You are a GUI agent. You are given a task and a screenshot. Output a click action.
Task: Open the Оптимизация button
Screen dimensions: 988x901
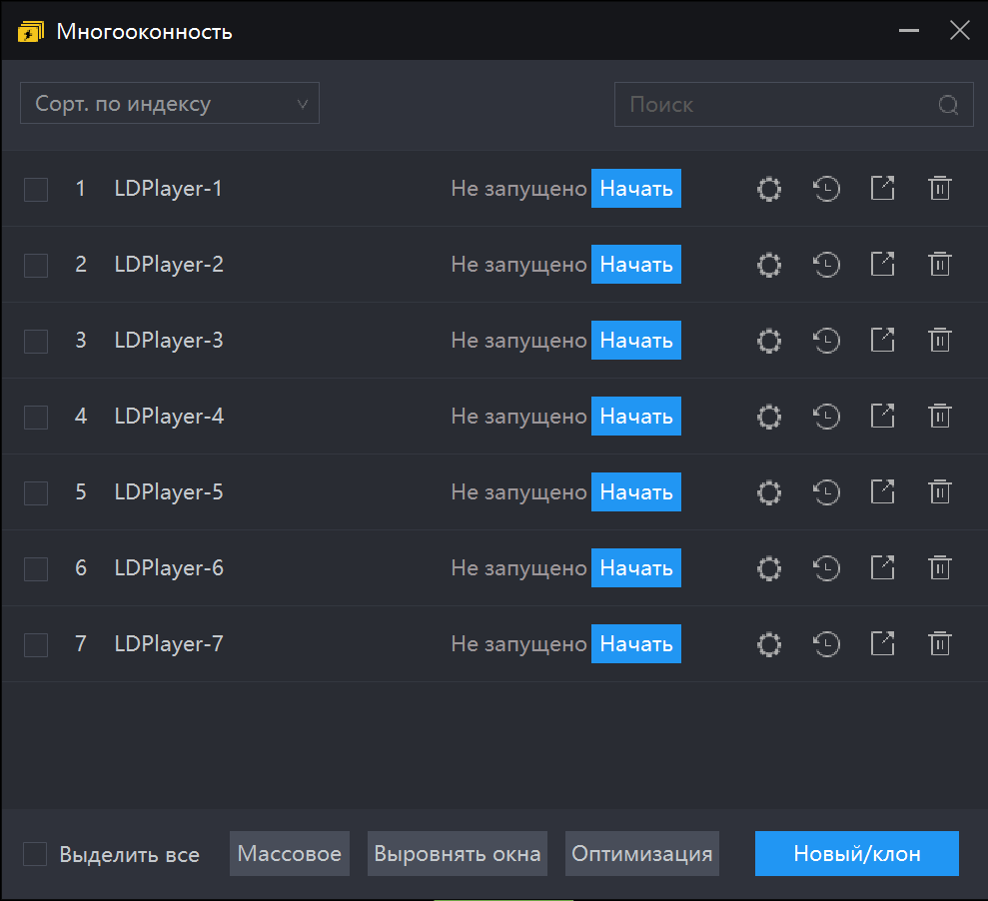[642, 854]
